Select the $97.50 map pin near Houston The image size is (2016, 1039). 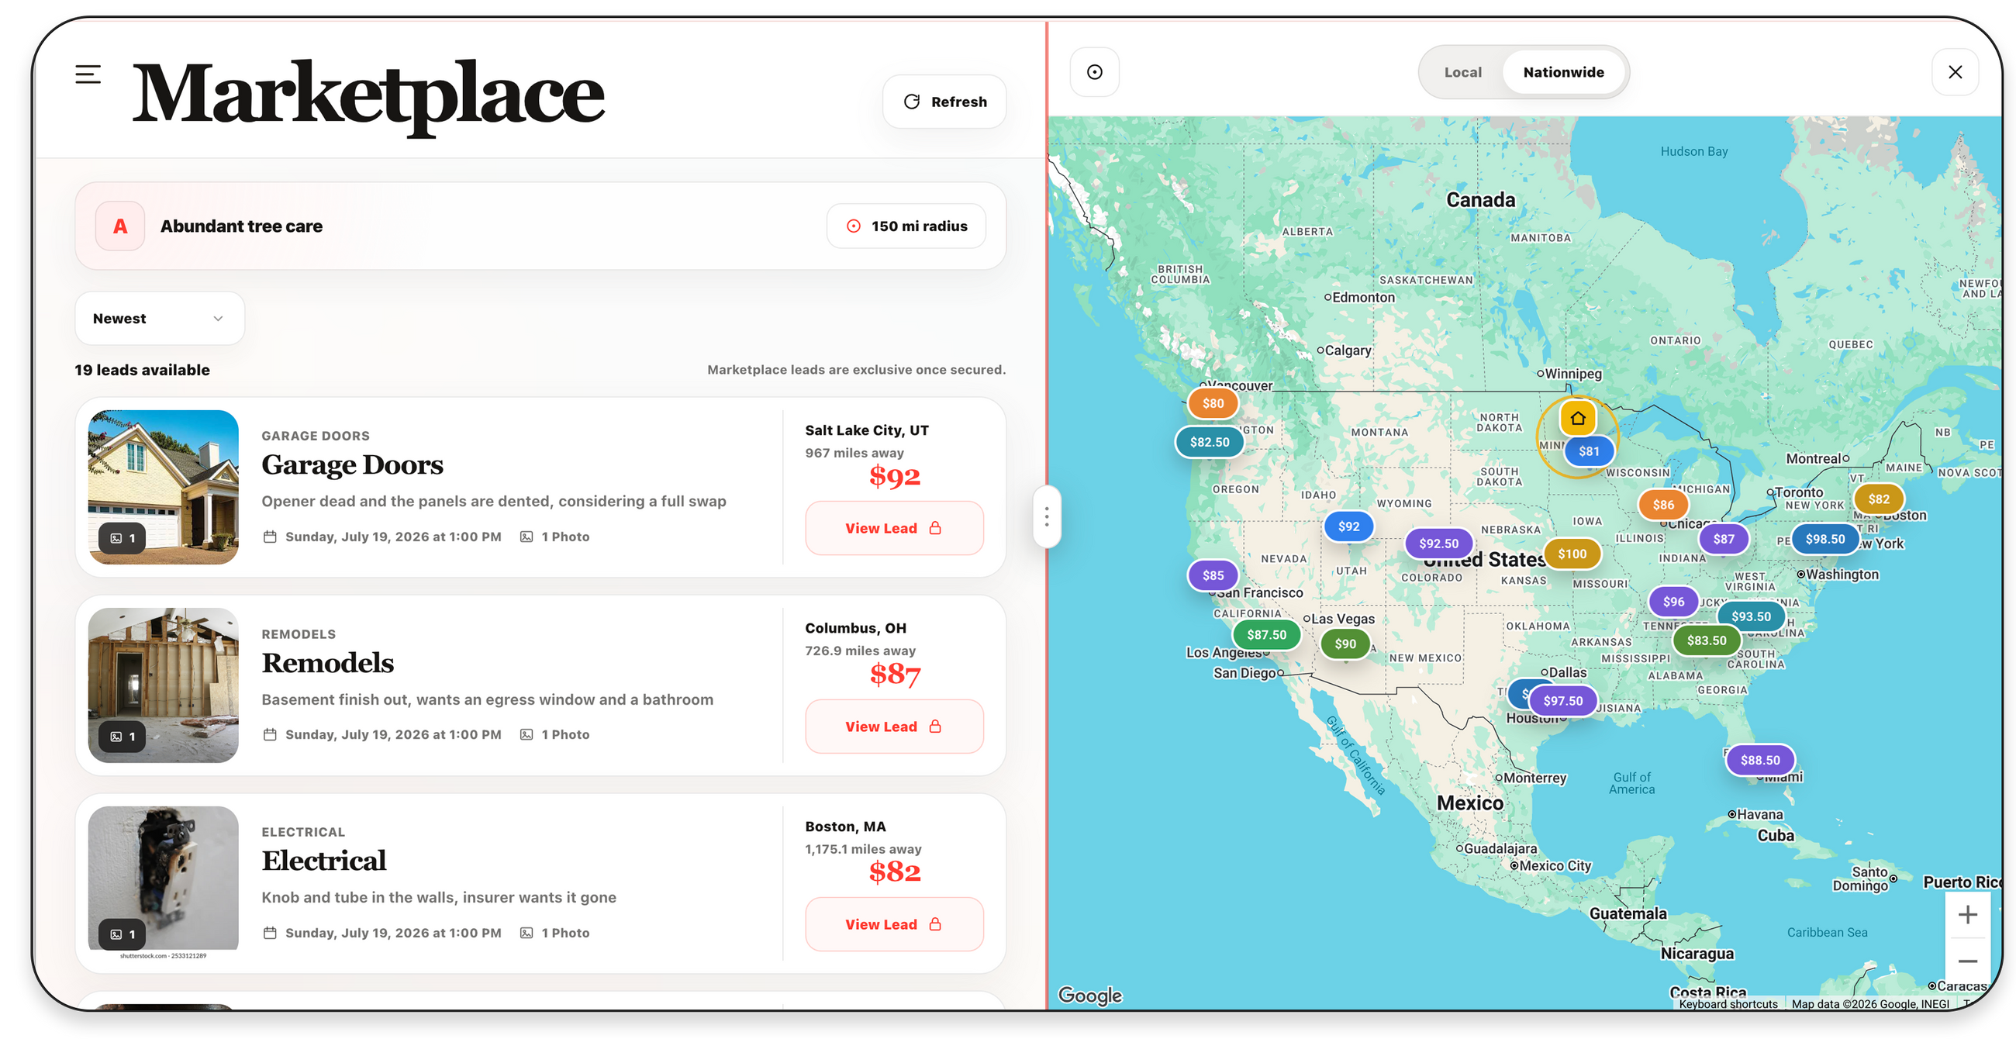[1562, 701]
